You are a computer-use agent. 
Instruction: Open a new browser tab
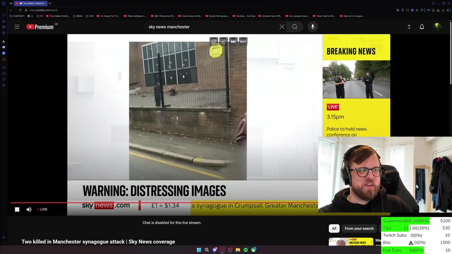coord(50,3)
